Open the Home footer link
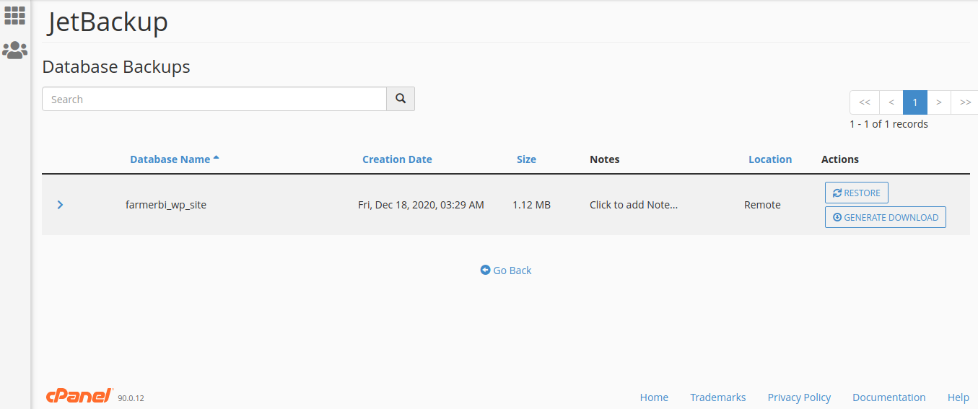The height and width of the screenshot is (409, 978). pyautogui.click(x=654, y=397)
